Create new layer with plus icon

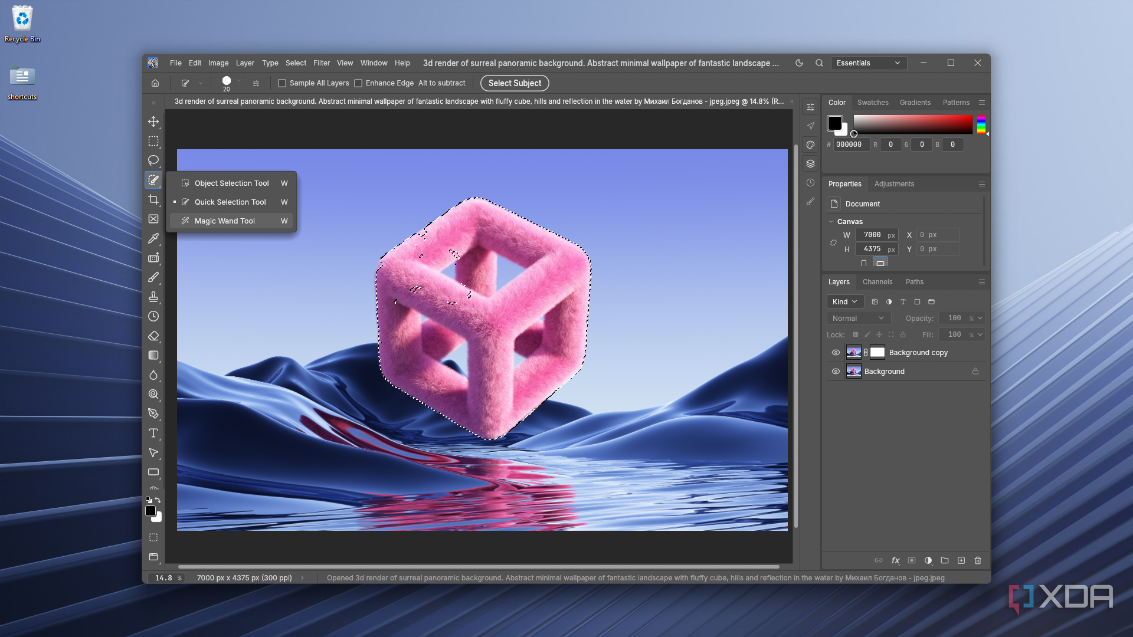(x=961, y=560)
